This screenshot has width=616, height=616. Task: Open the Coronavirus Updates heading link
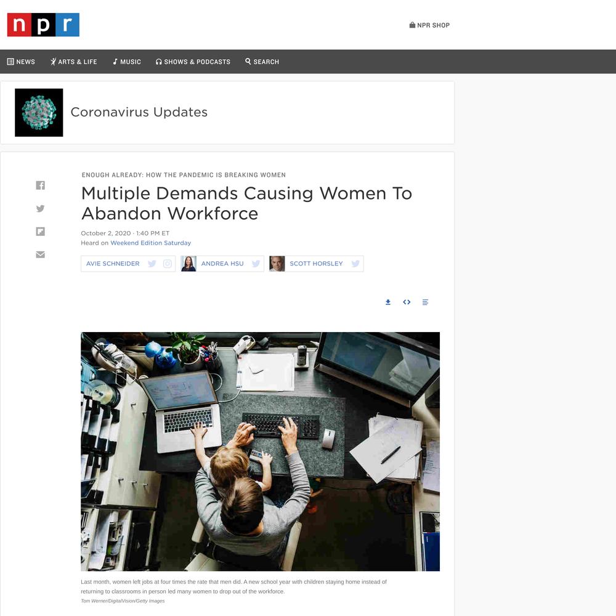tap(139, 112)
